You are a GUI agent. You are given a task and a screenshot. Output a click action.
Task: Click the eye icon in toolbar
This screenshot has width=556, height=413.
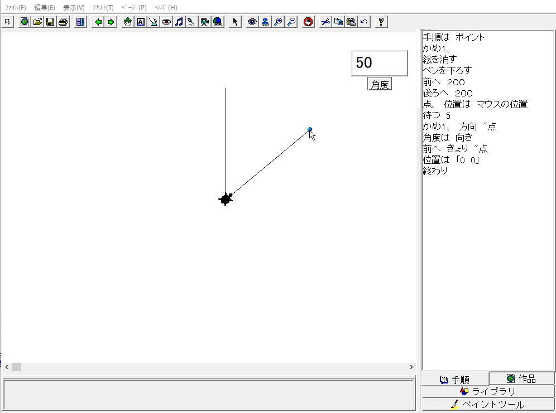click(252, 22)
